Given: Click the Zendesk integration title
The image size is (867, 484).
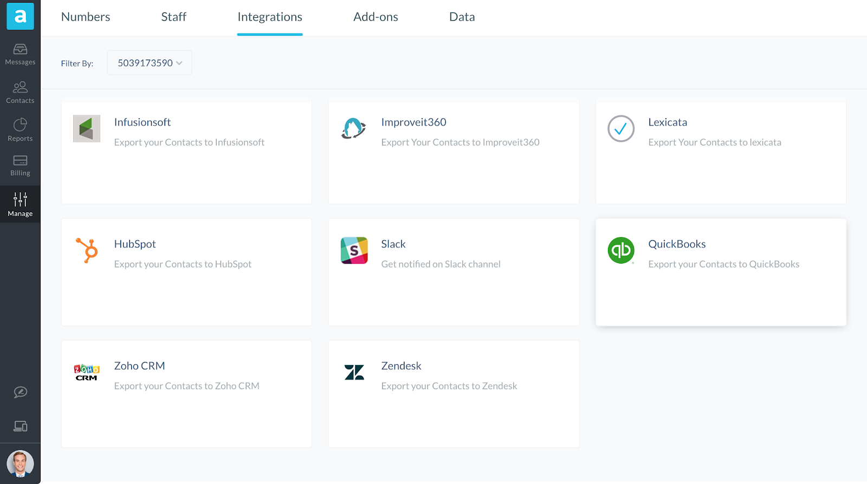Looking at the screenshot, I should (x=401, y=366).
